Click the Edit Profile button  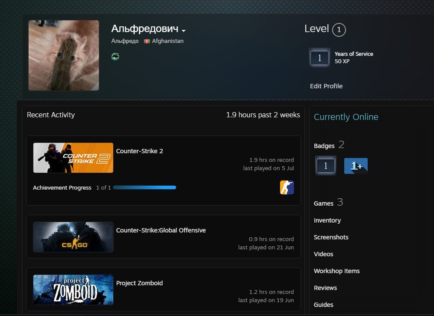(x=326, y=86)
